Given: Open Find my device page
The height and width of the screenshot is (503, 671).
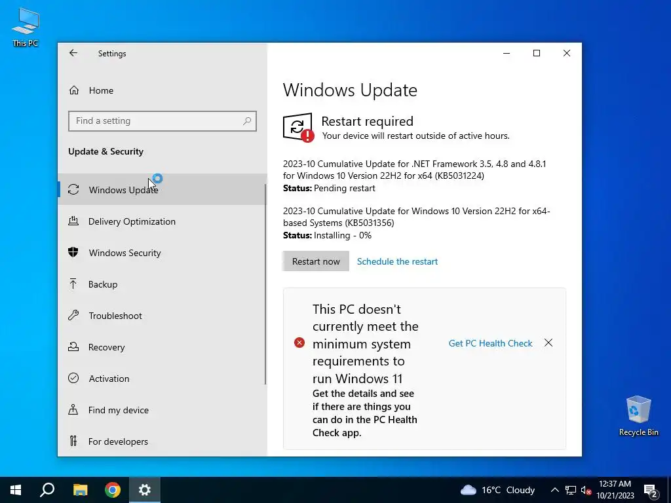Looking at the screenshot, I should click(x=163, y=410).
